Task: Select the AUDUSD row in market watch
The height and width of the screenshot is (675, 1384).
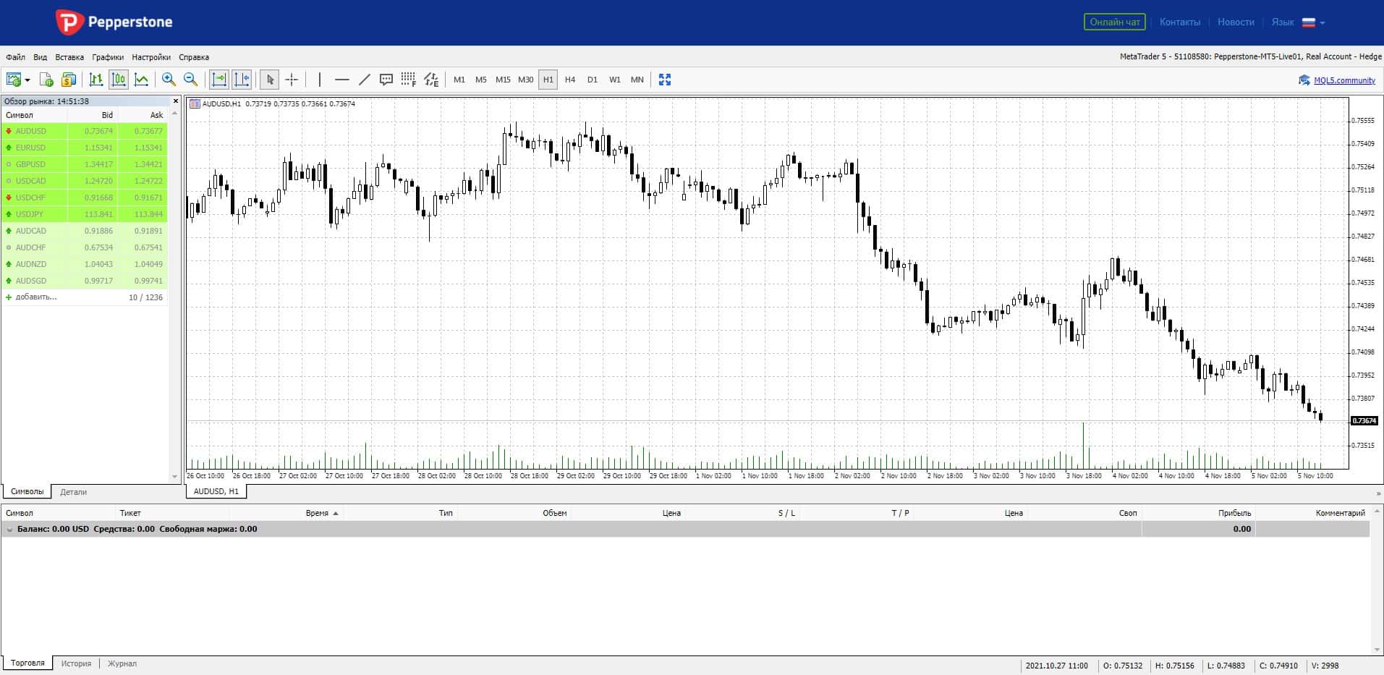Action: [85, 131]
